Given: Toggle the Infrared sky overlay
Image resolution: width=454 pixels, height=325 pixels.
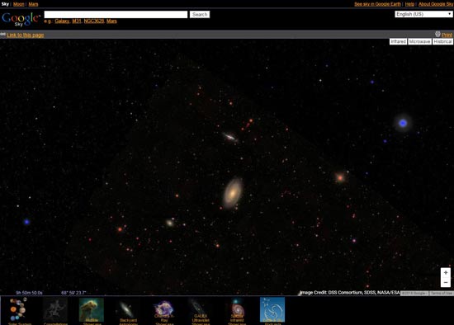Looking at the screenshot, I should click(398, 42).
